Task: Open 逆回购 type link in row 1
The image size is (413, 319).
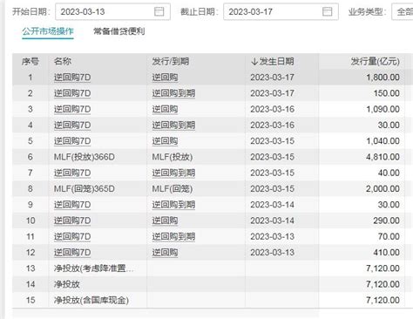Action: (x=165, y=78)
